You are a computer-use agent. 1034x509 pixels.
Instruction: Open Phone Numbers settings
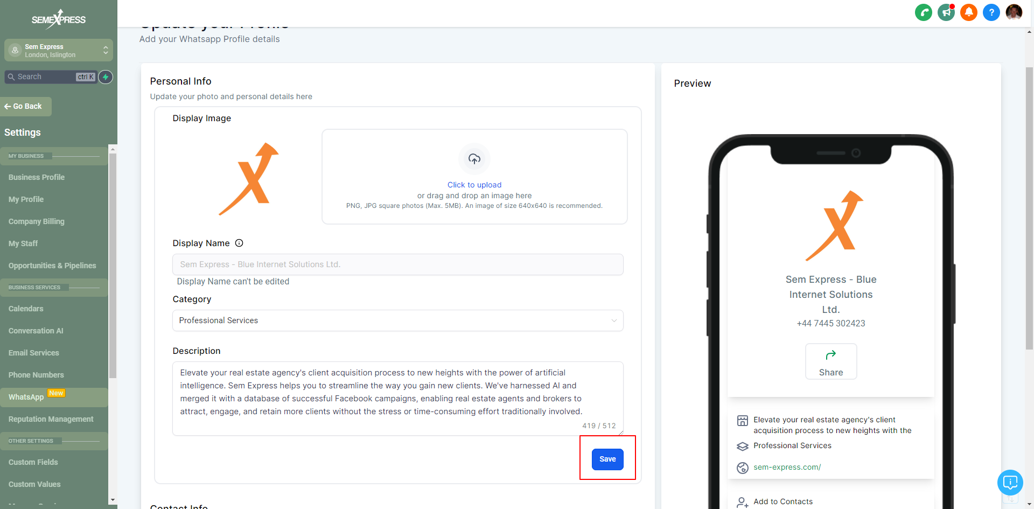(36, 375)
